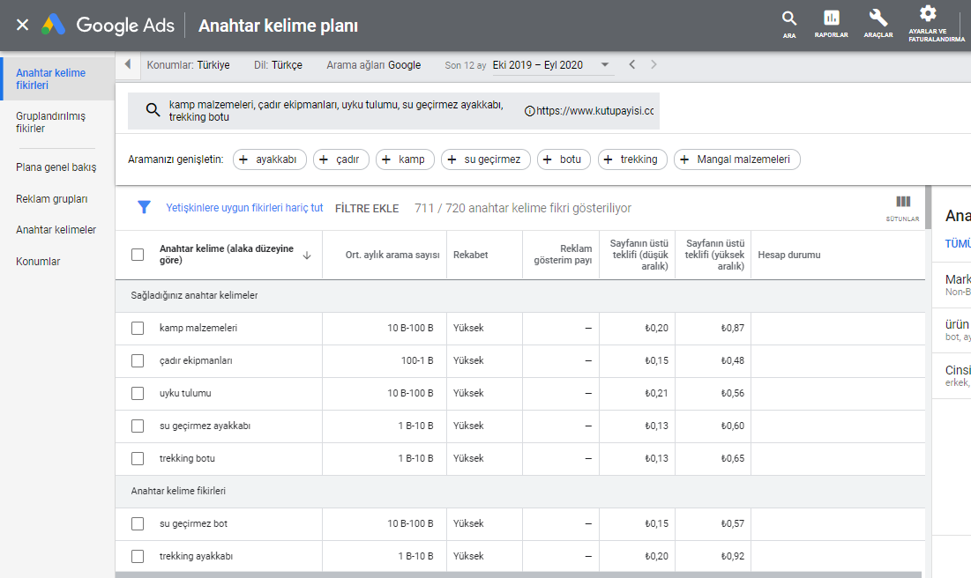This screenshot has height=578, width=971.
Task: Select the 'uyku tulumu' row checkbox
Action: [x=138, y=393]
